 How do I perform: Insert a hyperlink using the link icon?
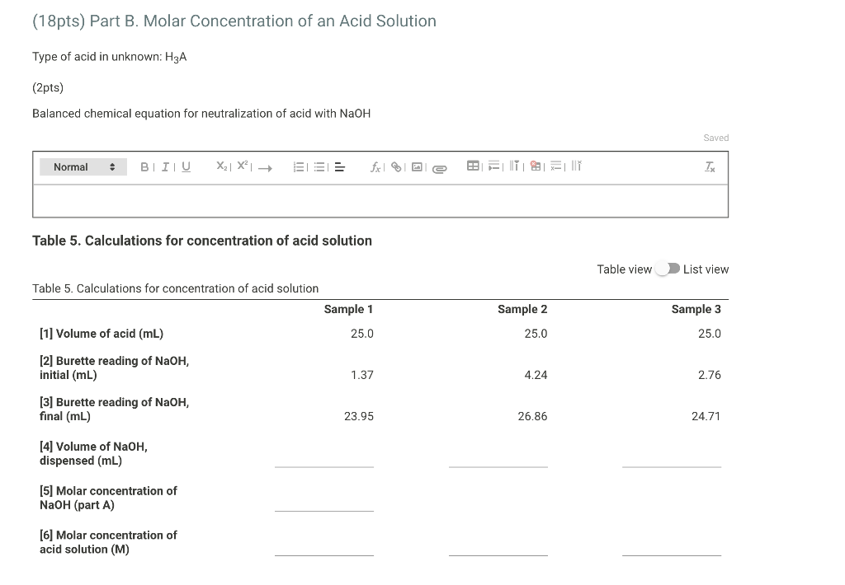(x=395, y=166)
